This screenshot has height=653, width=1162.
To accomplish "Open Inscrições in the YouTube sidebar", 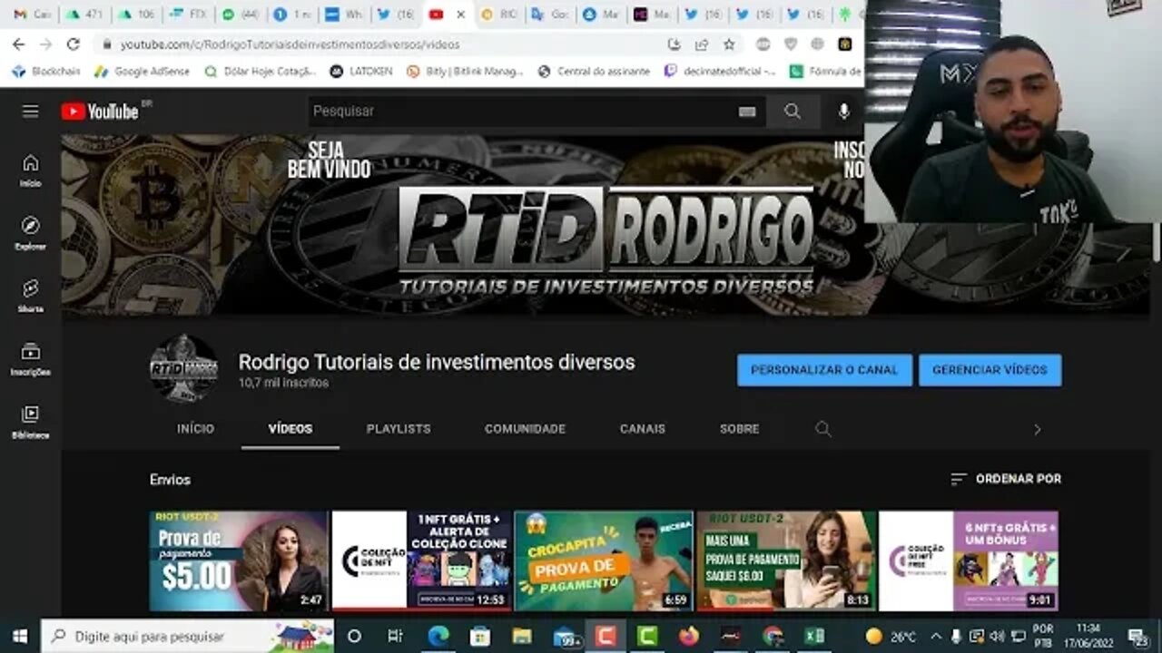I will coord(31,358).
